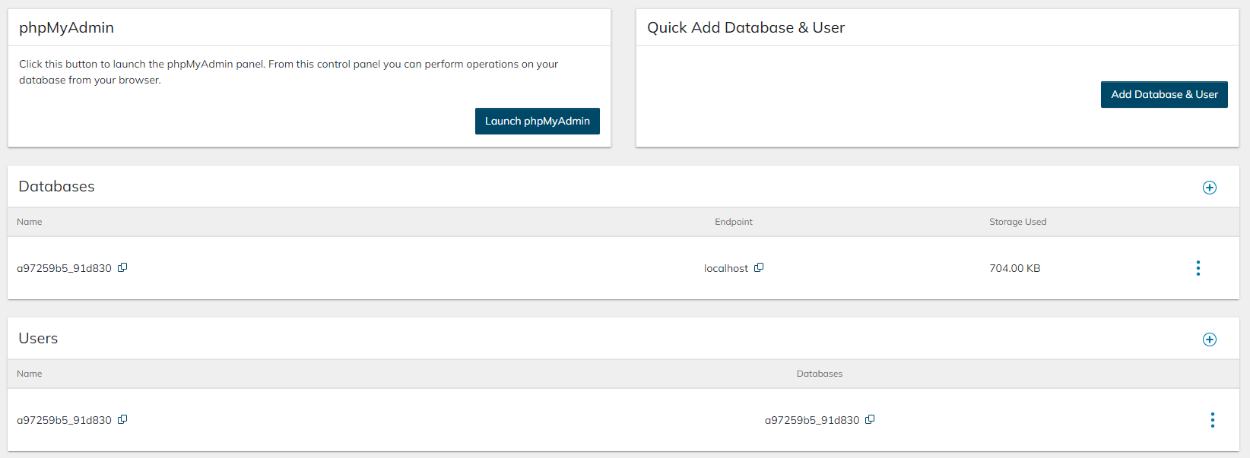1250x458 pixels.
Task: Copy the user name in Users table
Action: [x=122, y=419]
